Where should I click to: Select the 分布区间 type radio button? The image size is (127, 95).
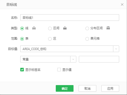point(87,28)
